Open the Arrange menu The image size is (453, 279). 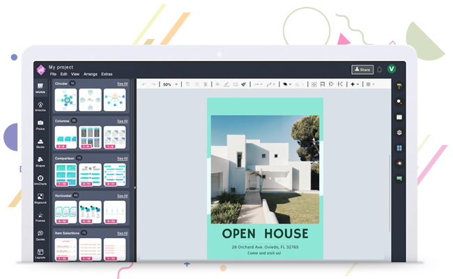90,74
